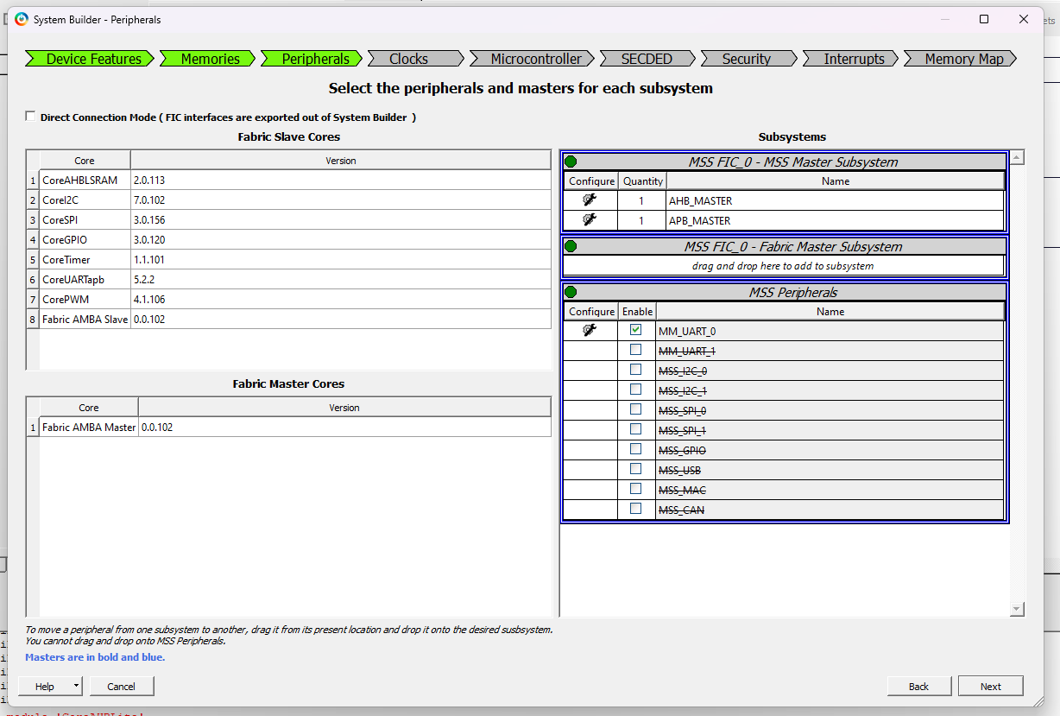Image resolution: width=1060 pixels, height=716 pixels.
Task: Enable the MSS_CAN peripheral checkbox
Action: (636, 508)
